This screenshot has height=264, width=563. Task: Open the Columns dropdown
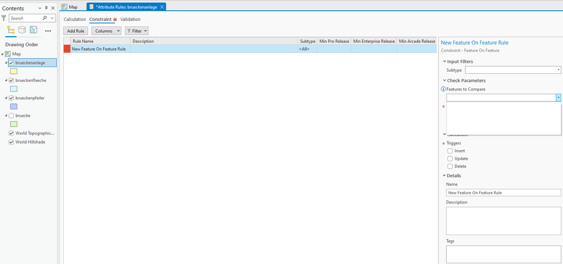tap(107, 31)
